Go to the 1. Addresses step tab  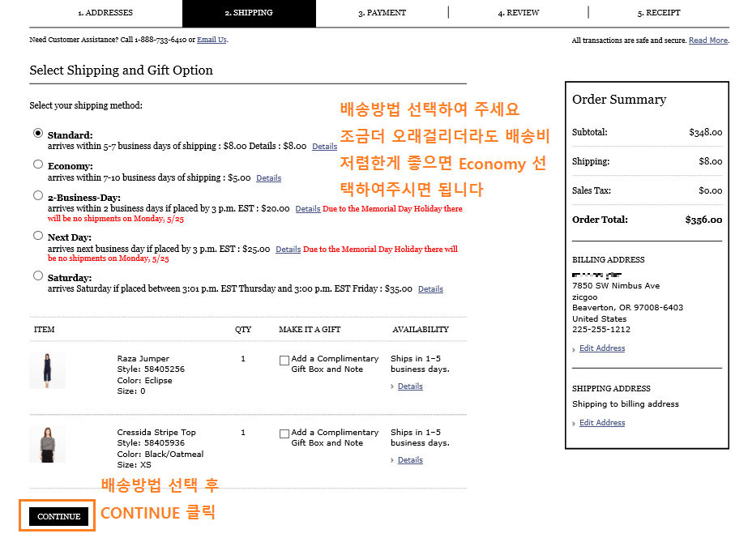105,13
